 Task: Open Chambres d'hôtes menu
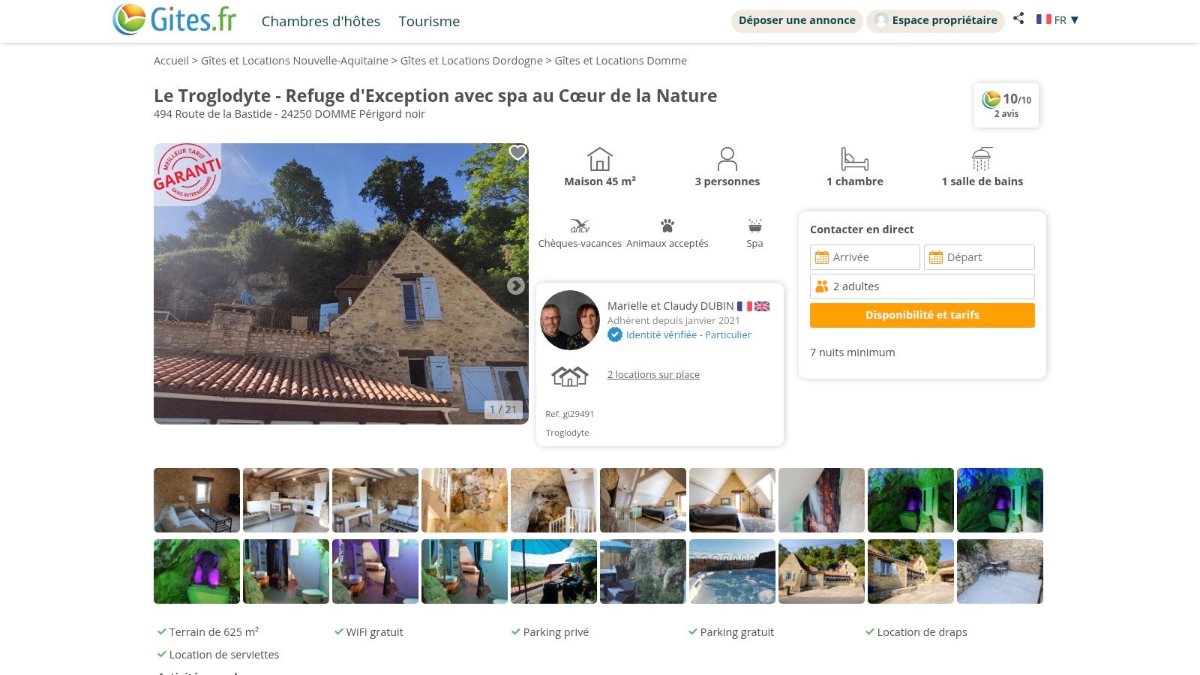pyautogui.click(x=321, y=22)
